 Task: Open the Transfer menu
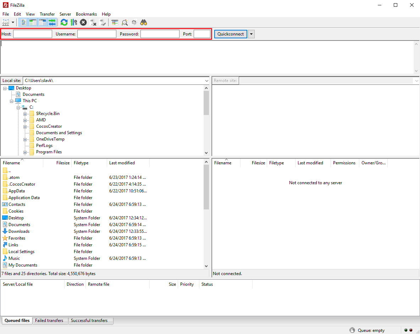coord(47,14)
